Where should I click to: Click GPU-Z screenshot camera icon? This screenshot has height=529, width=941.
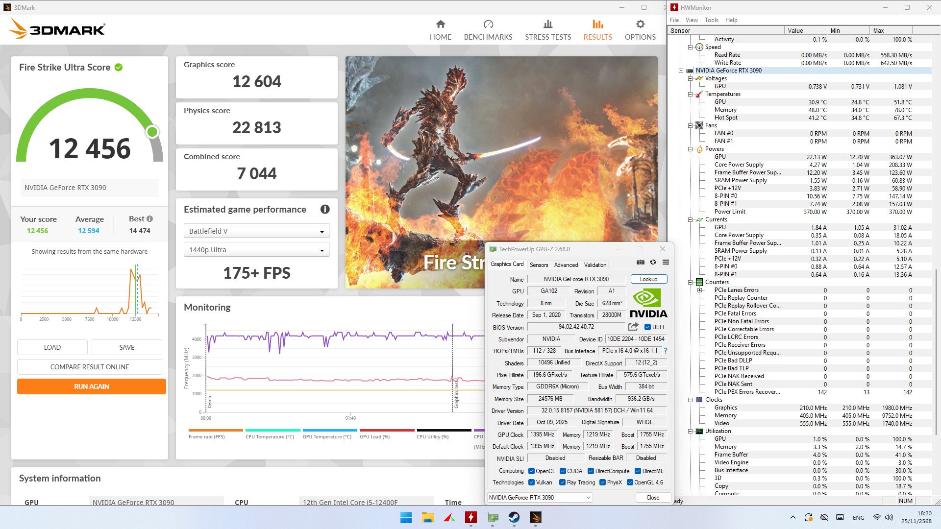pyautogui.click(x=640, y=262)
